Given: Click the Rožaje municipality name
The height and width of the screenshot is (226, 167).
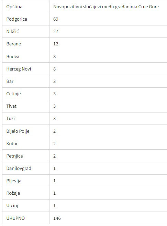Looking at the screenshot, I should [x=13, y=193].
